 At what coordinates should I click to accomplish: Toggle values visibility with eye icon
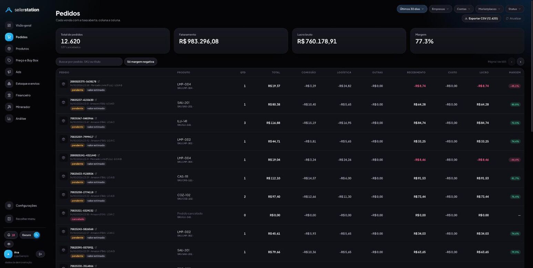coord(9,244)
